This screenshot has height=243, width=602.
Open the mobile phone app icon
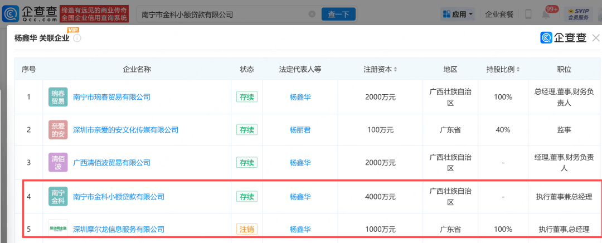(528, 14)
